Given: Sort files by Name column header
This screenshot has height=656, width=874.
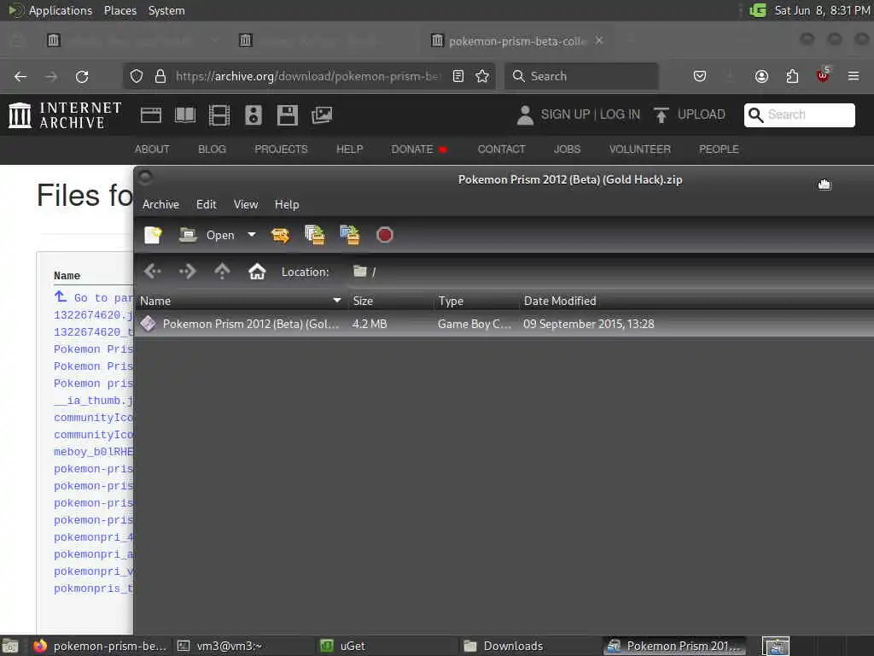Looking at the screenshot, I should (240, 301).
